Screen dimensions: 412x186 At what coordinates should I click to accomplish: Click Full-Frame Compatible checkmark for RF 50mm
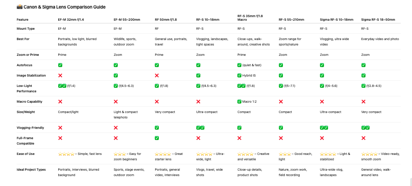[x=157, y=138]
